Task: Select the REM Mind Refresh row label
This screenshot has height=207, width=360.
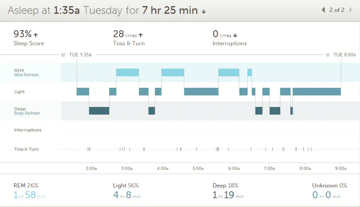Action: [26, 72]
